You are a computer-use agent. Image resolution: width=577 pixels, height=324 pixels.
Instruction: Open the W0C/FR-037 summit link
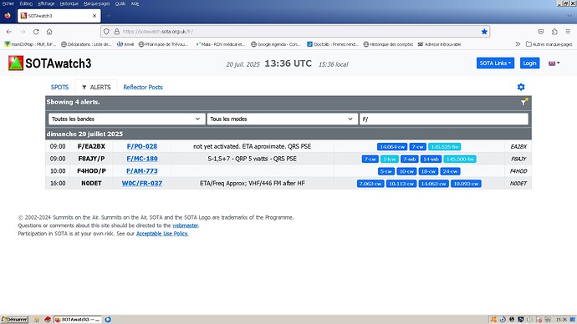141,184
